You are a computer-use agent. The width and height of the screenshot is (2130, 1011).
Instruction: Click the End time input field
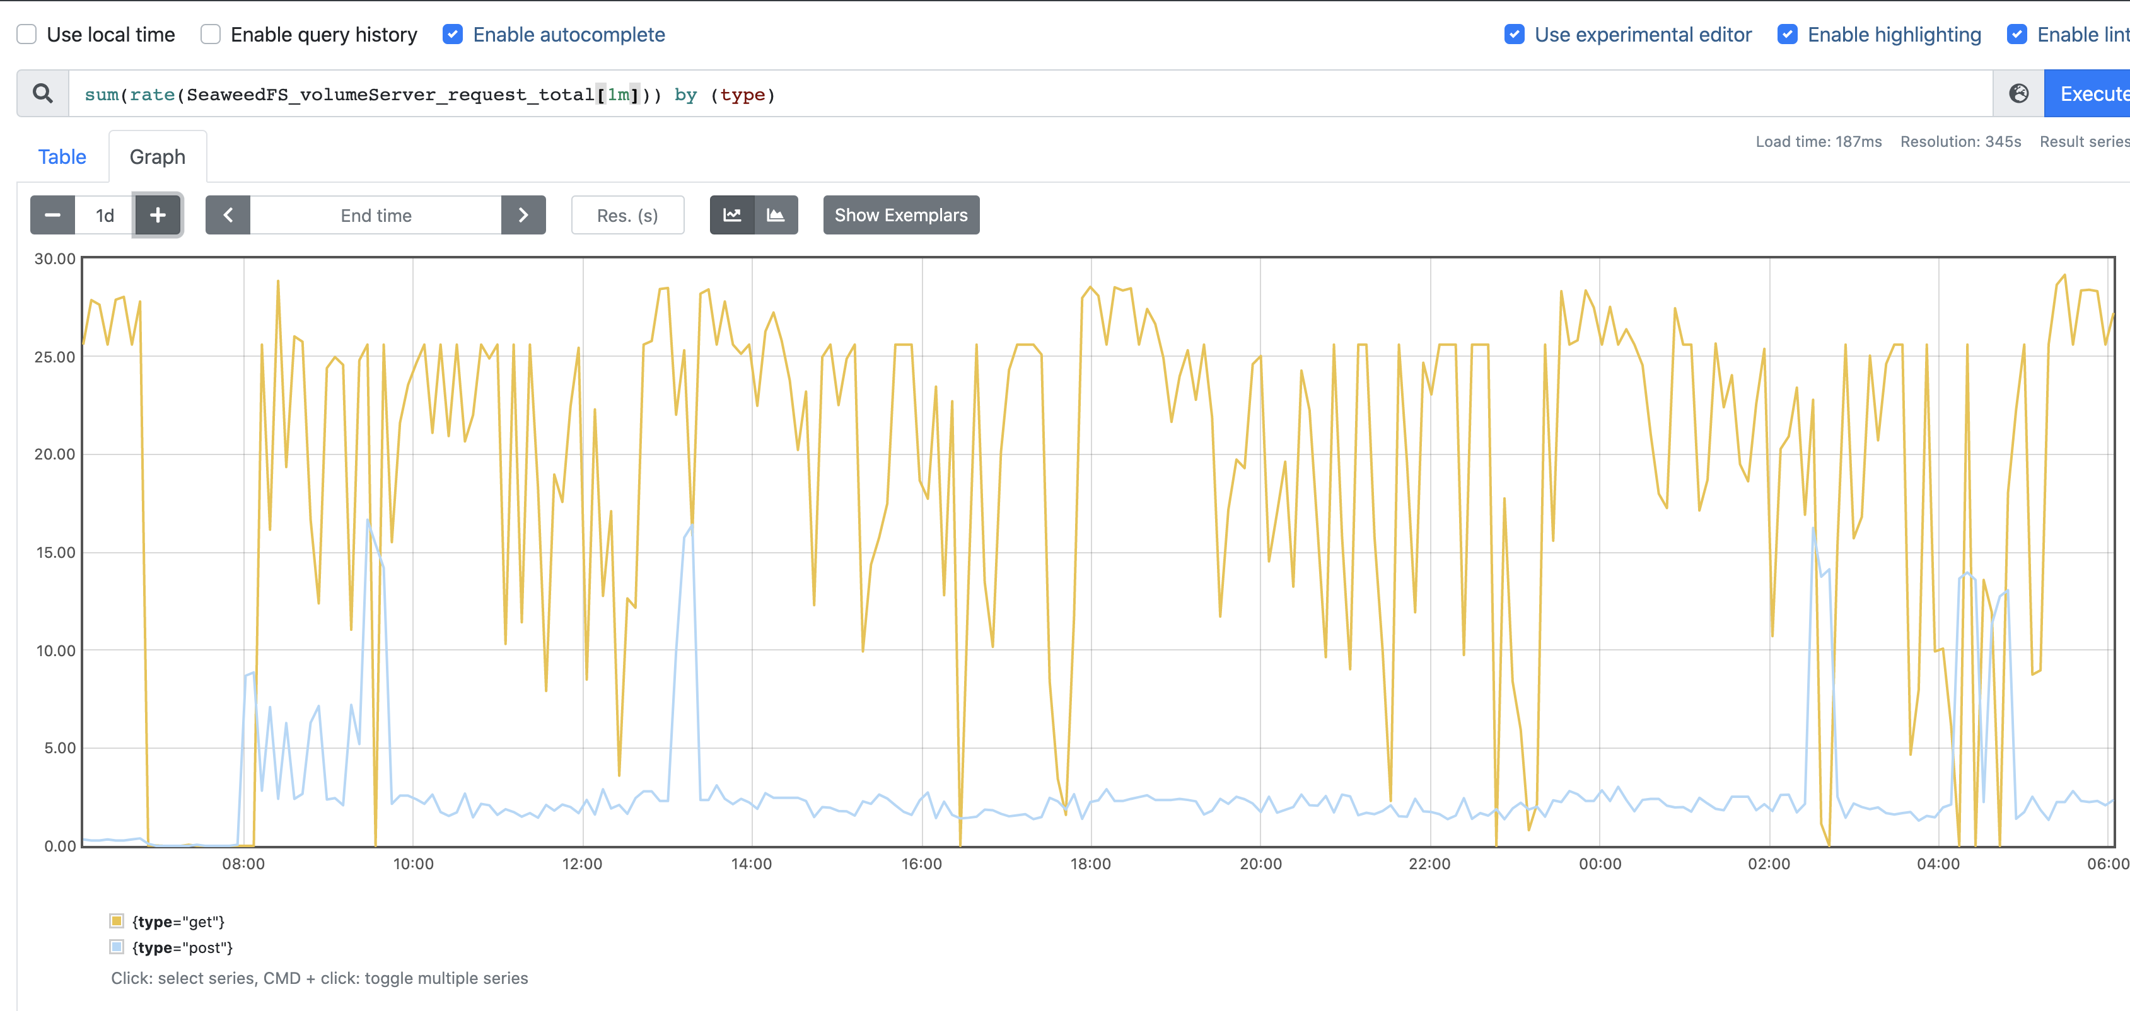point(375,215)
